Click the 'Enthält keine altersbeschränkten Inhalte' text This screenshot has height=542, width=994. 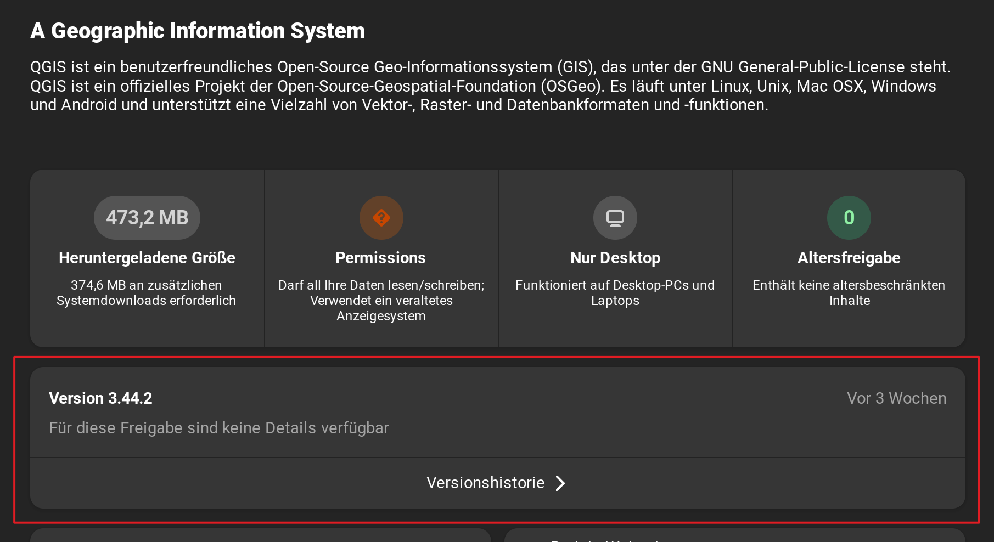(849, 293)
